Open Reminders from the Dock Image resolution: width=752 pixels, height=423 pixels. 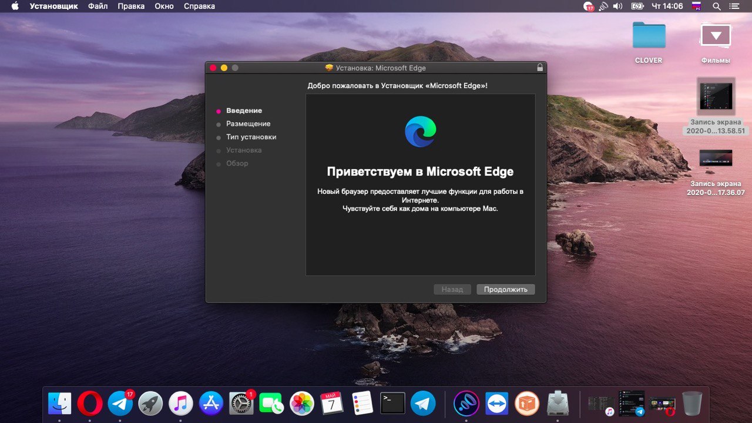pyautogui.click(x=362, y=404)
